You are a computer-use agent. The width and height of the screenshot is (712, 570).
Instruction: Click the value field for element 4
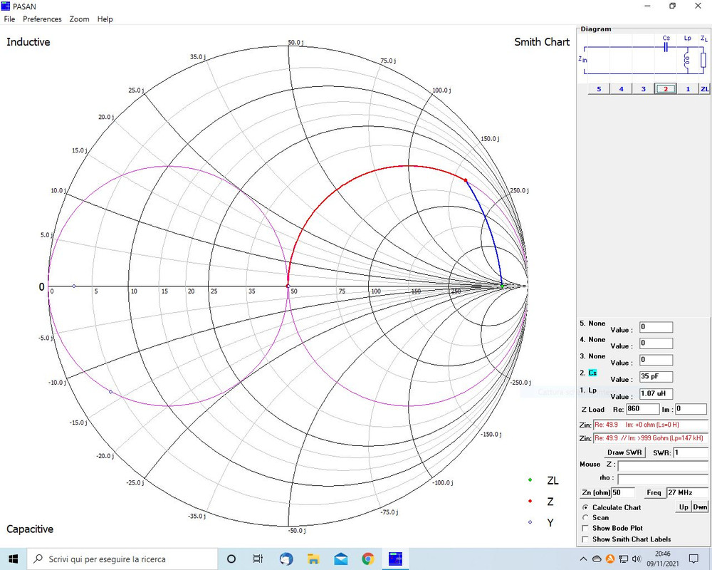656,343
